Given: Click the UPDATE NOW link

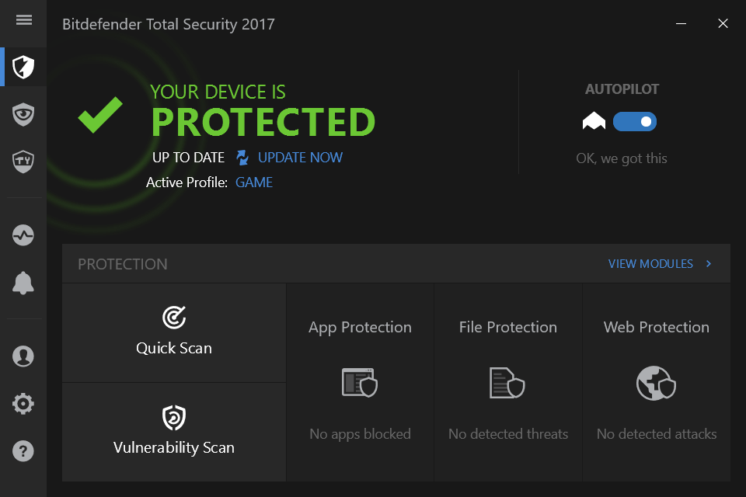Looking at the screenshot, I should 300,158.
